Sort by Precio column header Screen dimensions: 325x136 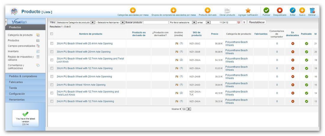[214, 34]
